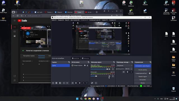This screenshot has height=101, width=179.
Task: Switch to the Analytics tab in YouTube Studio
Action: pyautogui.click(x=42, y=56)
